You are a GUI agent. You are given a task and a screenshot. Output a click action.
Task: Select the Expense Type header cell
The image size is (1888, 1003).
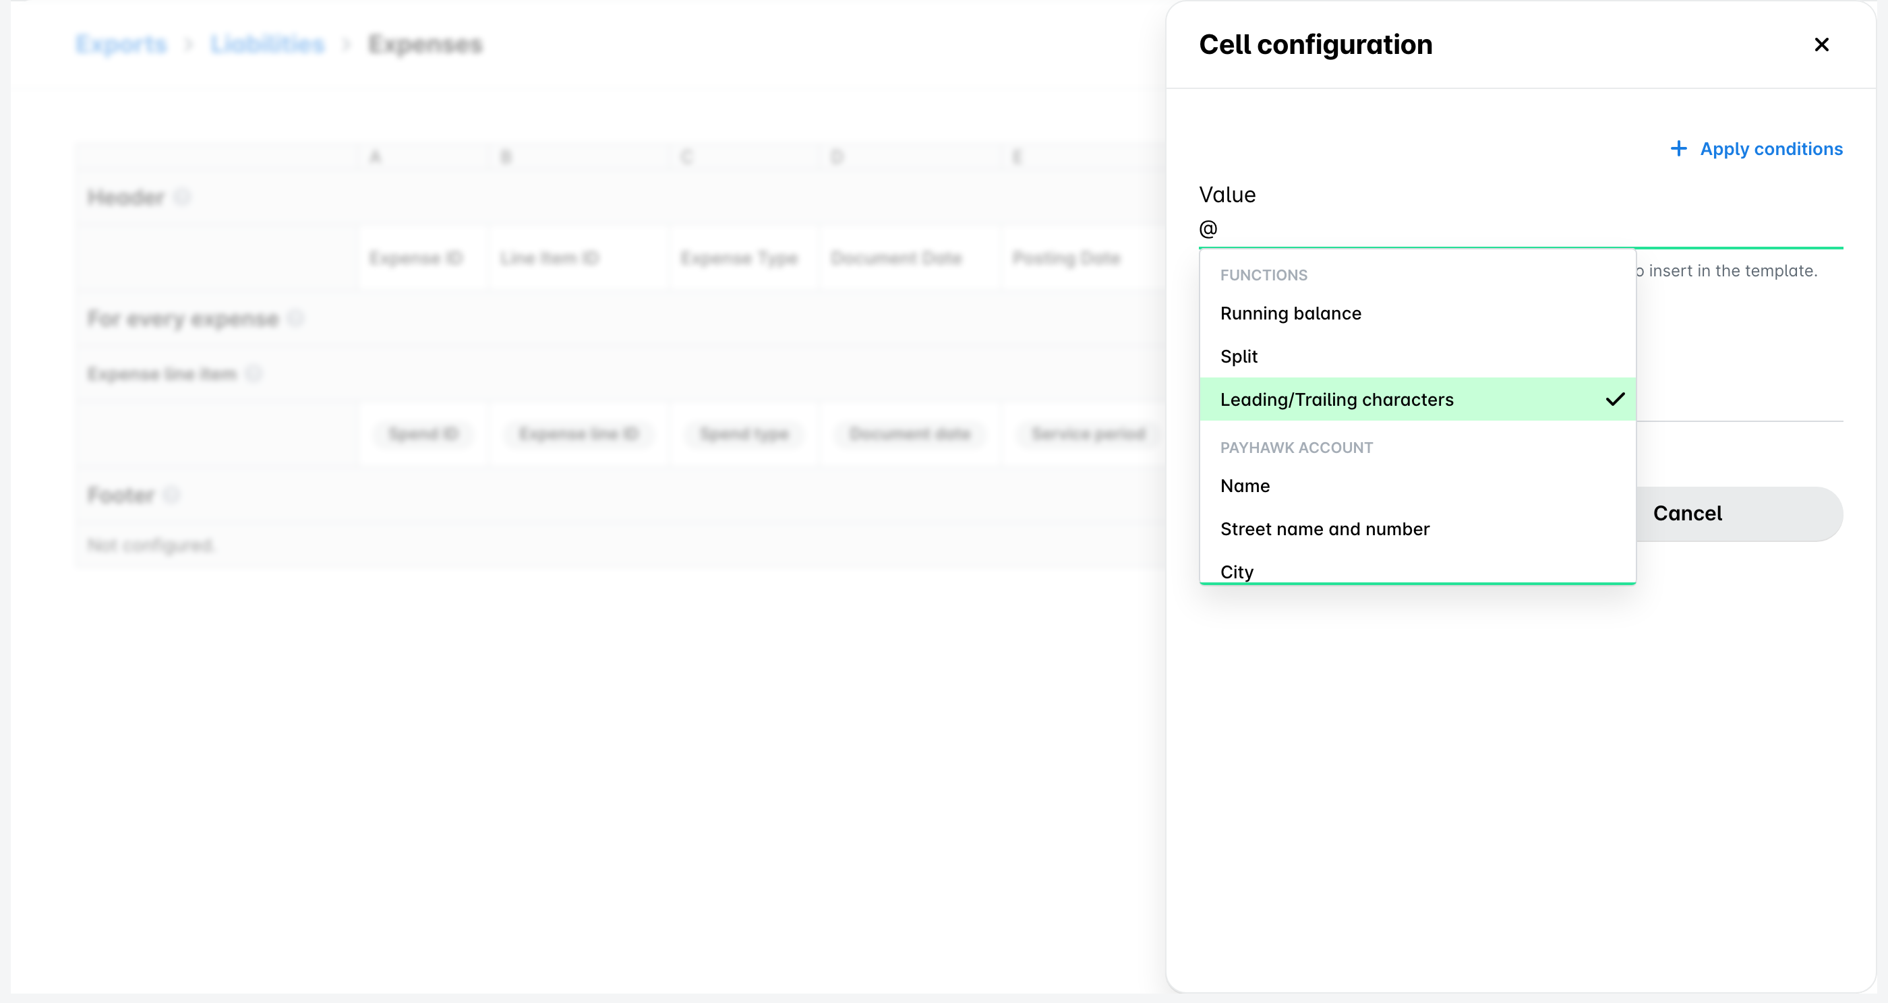tap(743, 258)
